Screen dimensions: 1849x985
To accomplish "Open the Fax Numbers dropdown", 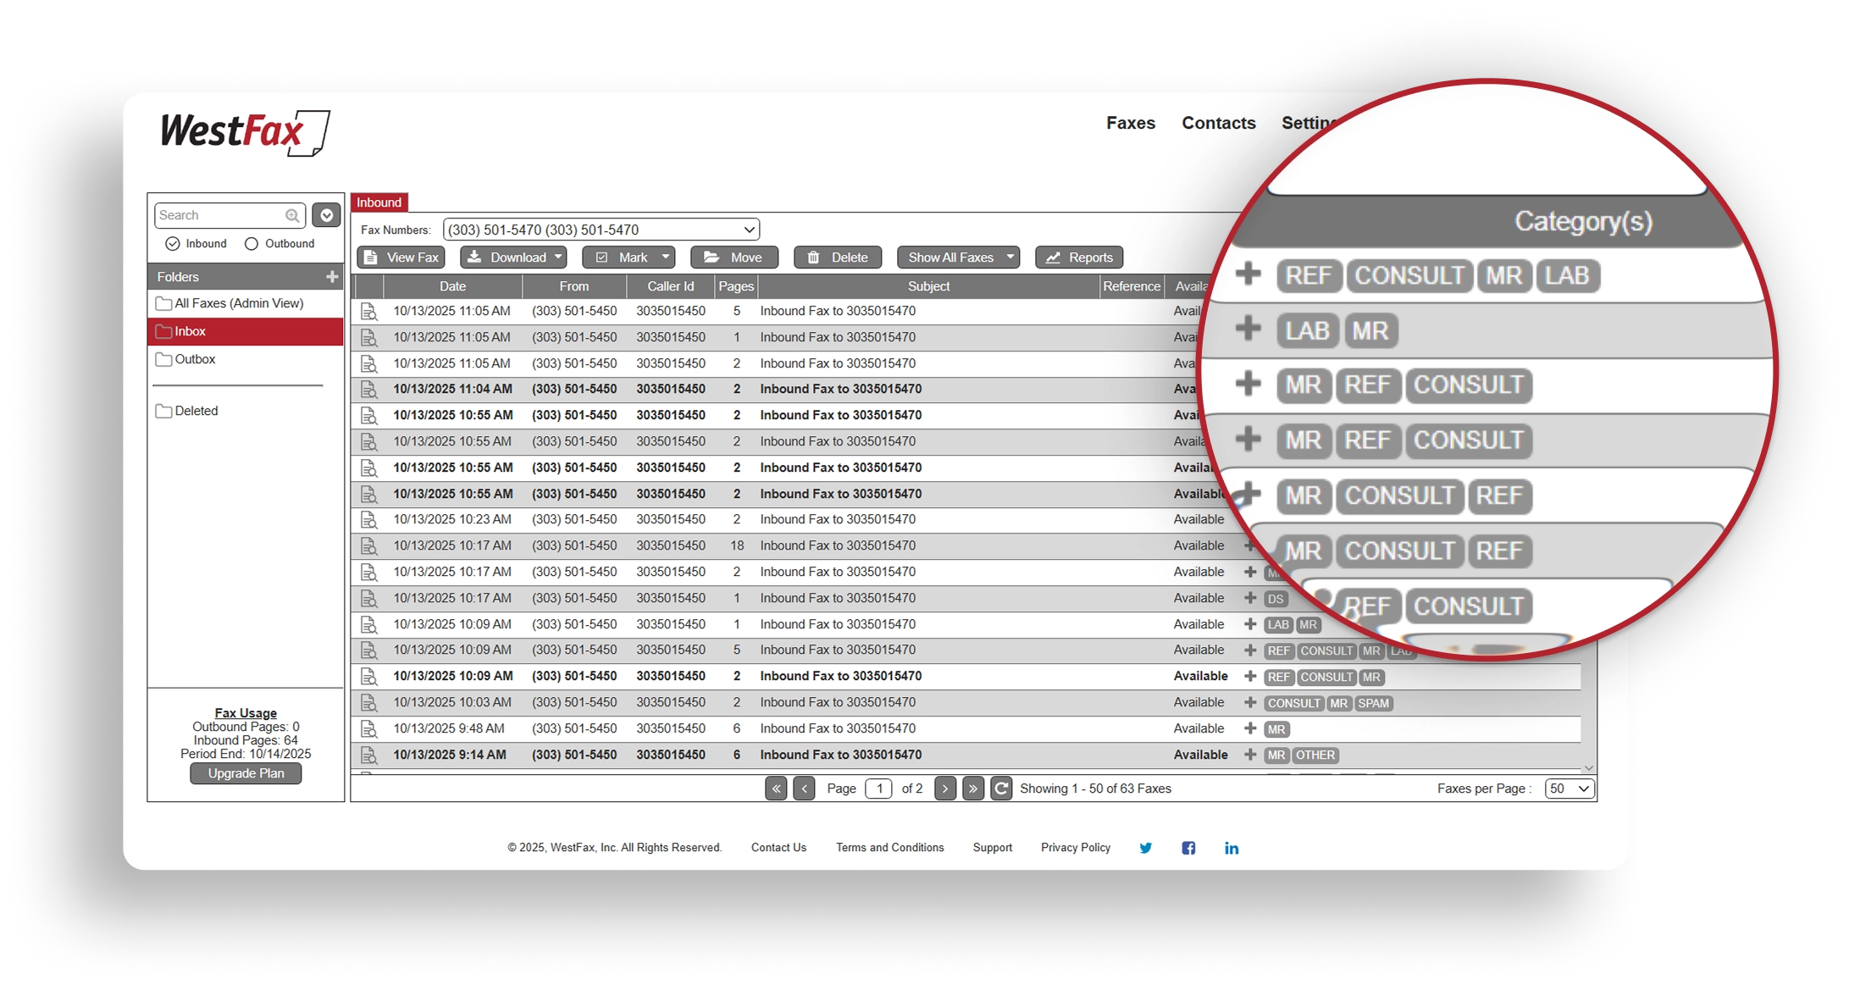I will point(747,229).
